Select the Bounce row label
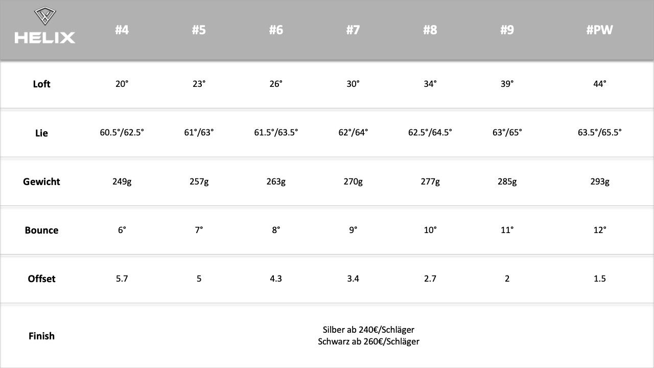The height and width of the screenshot is (368, 654). 41,230
